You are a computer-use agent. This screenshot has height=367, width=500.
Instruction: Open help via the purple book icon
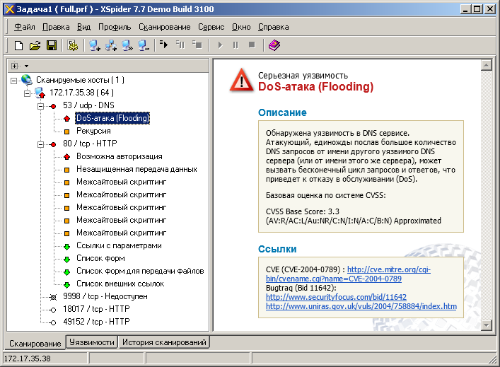[x=274, y=45]
